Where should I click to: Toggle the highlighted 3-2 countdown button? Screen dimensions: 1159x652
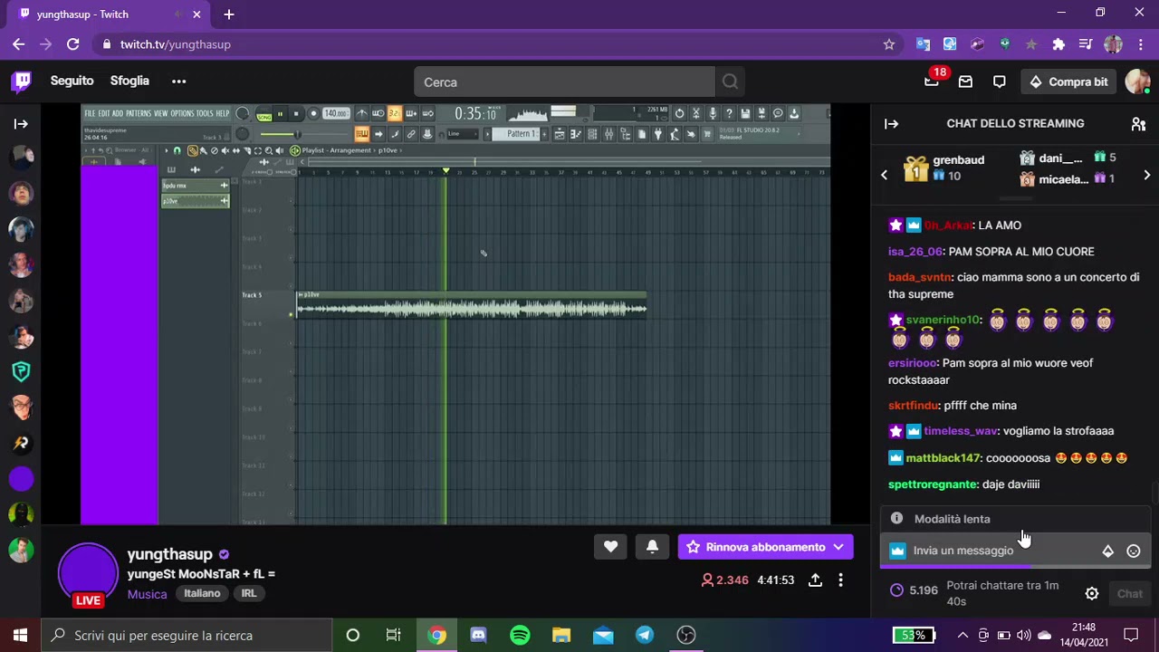pyautogui.click(x=395, y=114)
